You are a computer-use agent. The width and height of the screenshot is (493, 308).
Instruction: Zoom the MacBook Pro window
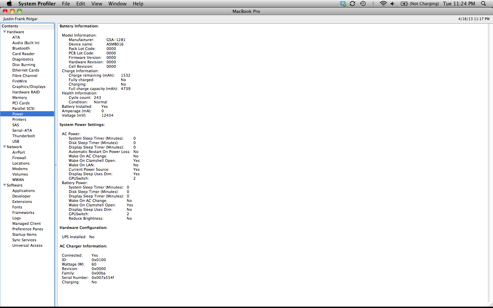(20, 11)
